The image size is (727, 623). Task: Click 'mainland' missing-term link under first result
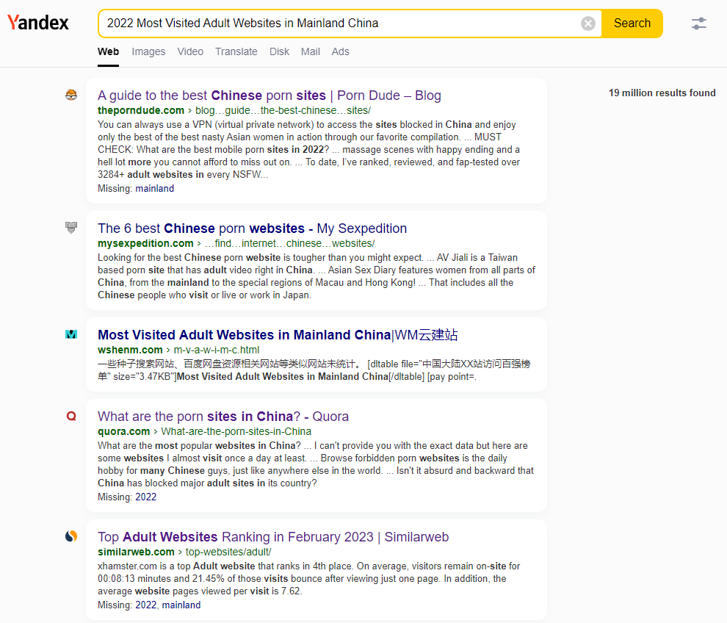coord(154,188)
